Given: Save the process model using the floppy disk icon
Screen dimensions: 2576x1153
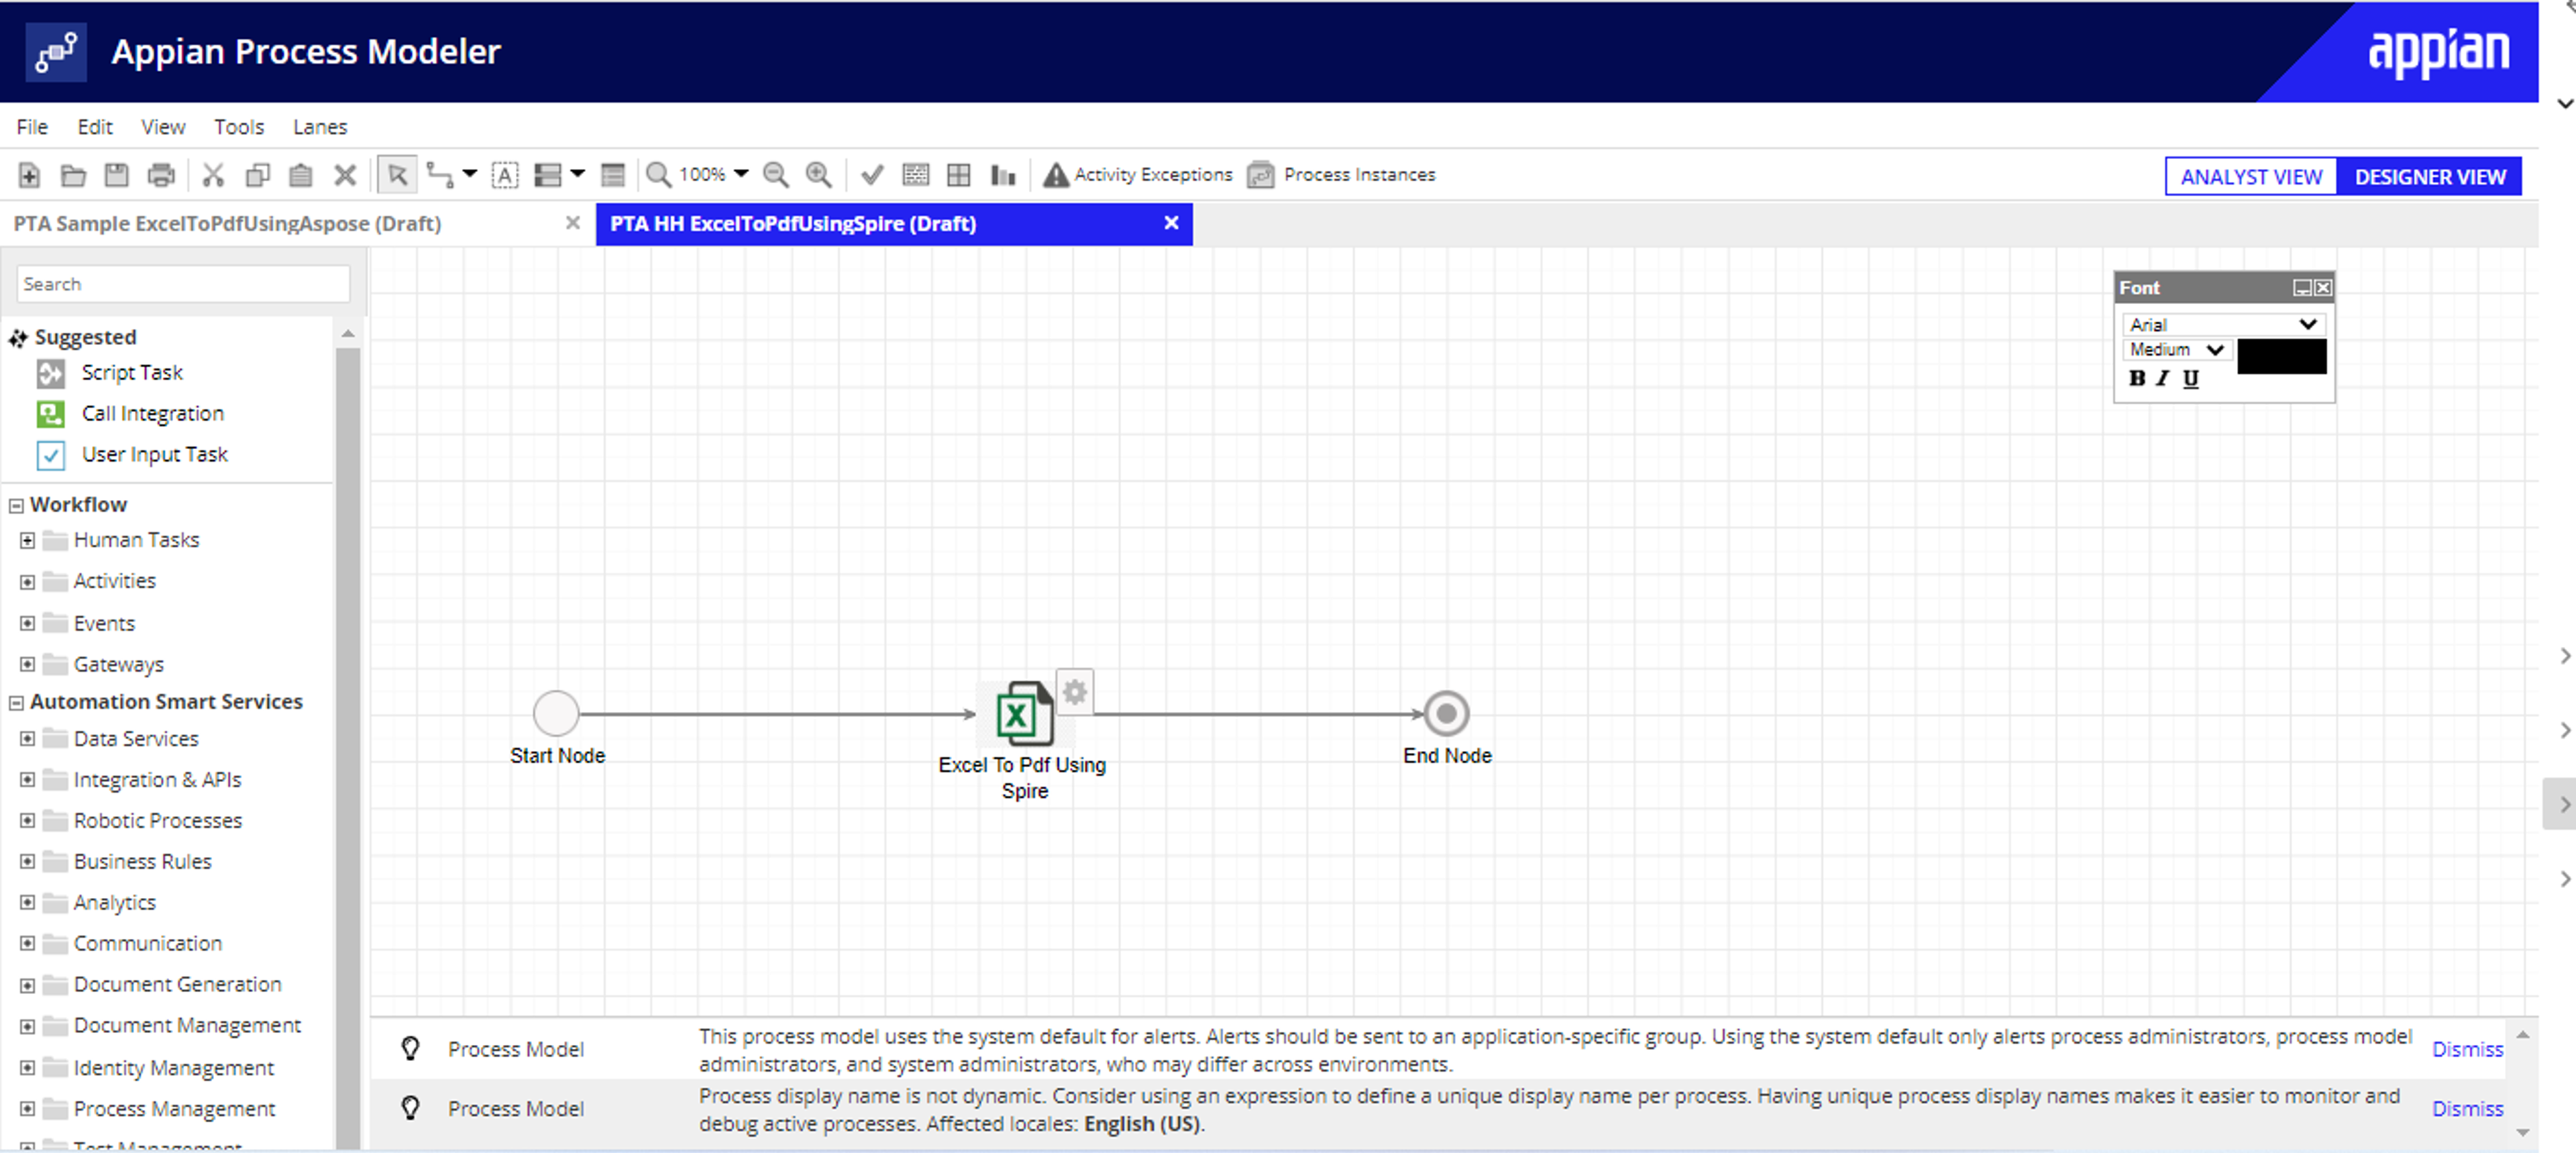Looking at the screenshot, I should click(x=116, y=175).
